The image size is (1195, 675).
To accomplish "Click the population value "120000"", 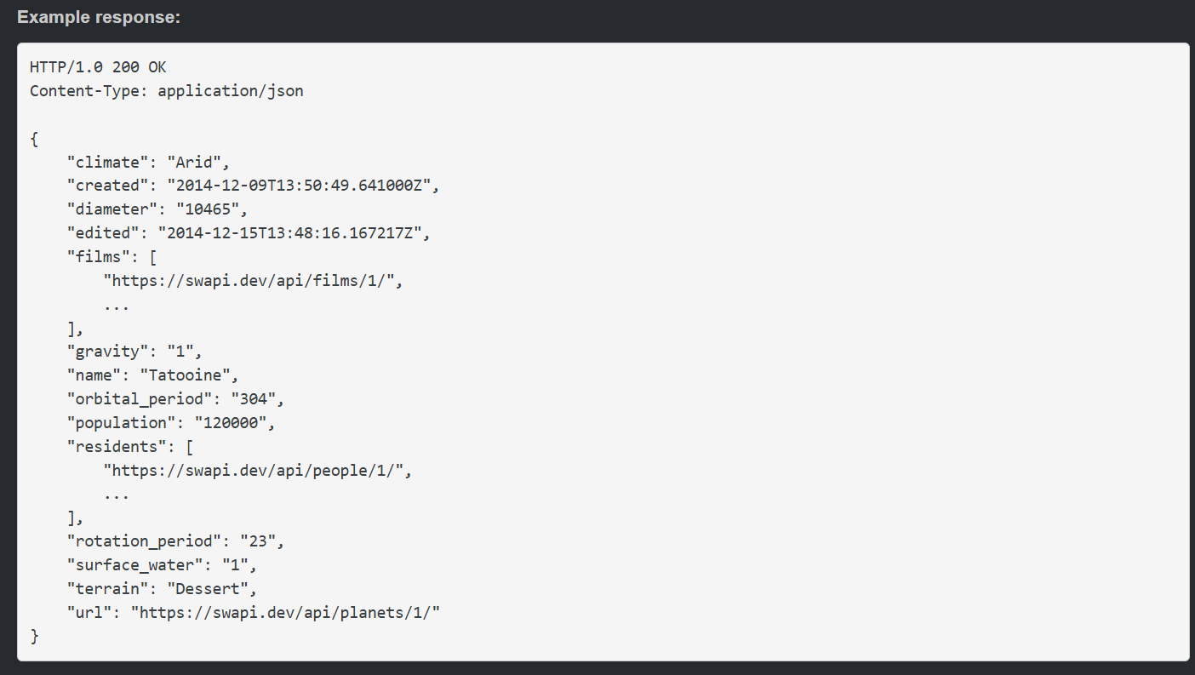I will click(x=234, y=422).
